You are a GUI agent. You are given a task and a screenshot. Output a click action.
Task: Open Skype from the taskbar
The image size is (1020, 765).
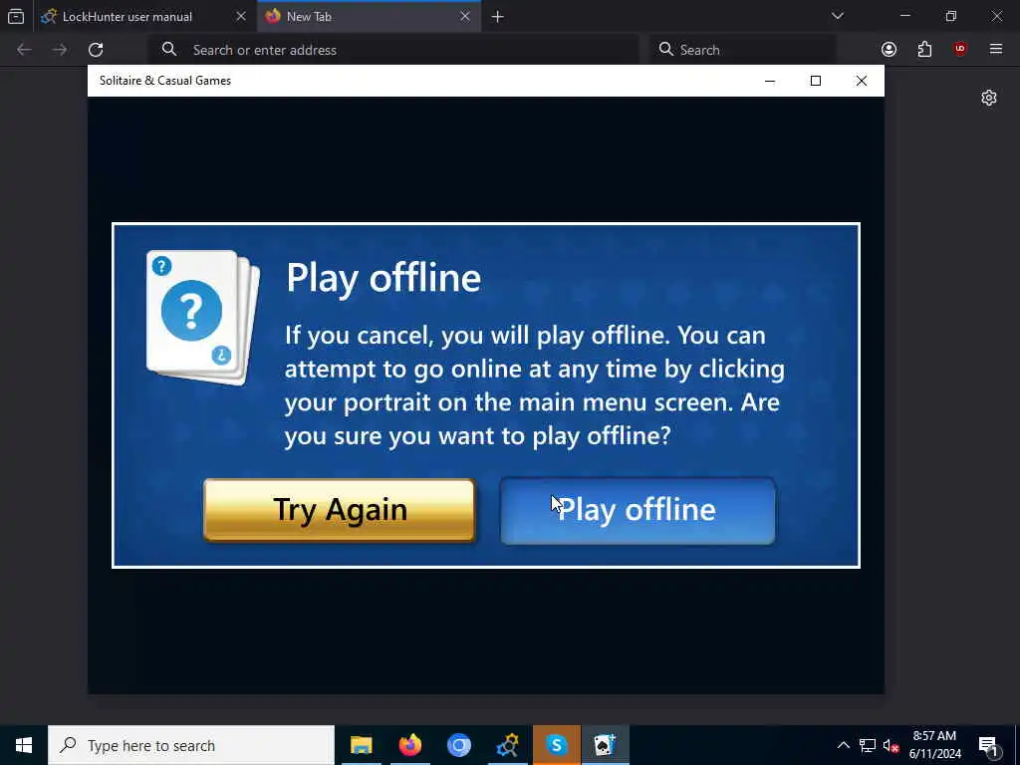tap(556, 745)
